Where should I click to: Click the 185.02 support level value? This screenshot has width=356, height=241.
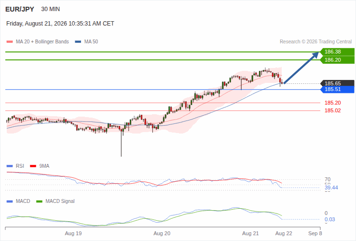click(333, 110)
